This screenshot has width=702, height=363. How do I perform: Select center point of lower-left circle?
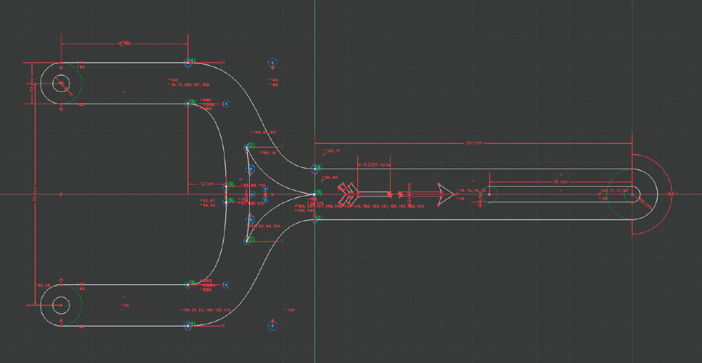coord(60,305)
